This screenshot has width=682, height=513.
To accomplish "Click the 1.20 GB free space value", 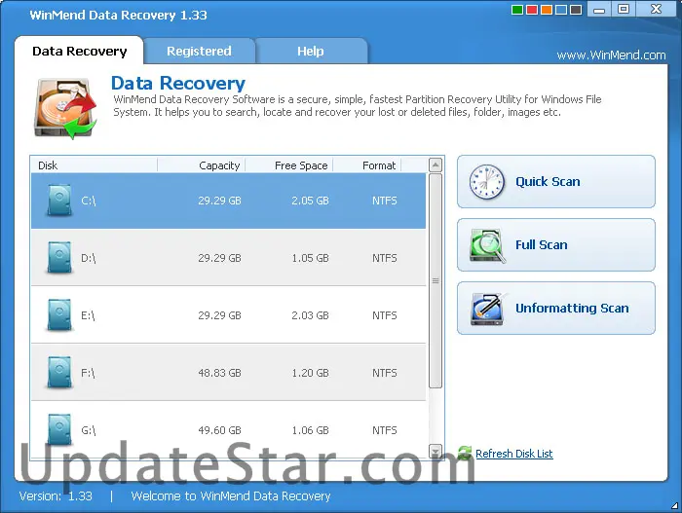I will [x=310, y=373].
